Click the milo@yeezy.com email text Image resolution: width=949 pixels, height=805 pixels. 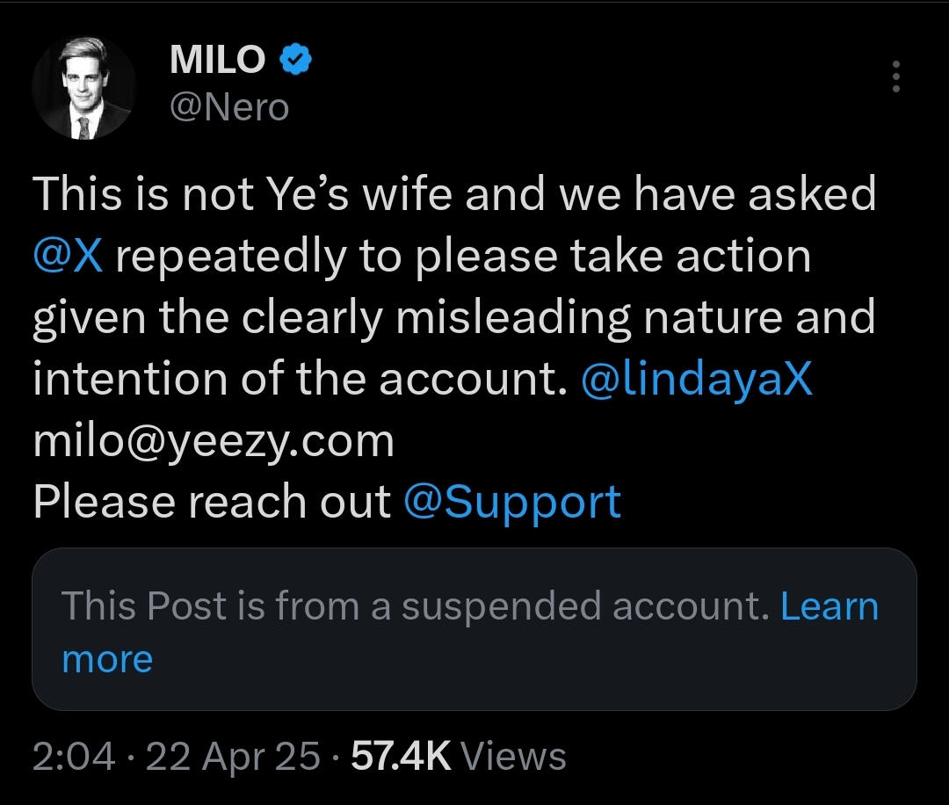214,440
